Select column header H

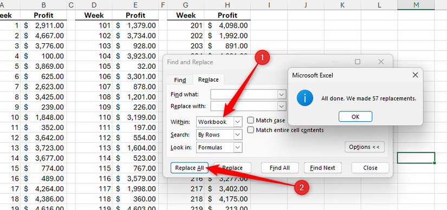(227, 5)
